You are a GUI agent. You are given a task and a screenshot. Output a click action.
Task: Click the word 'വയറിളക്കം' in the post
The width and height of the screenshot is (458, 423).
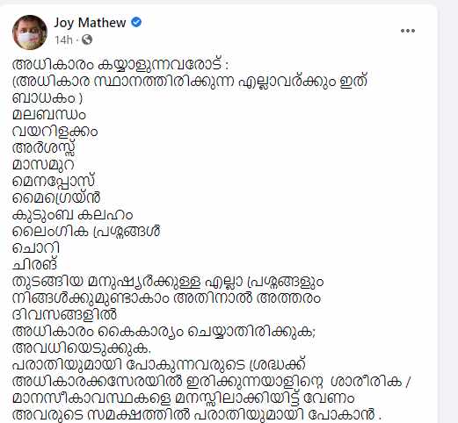tap(55, 131)
